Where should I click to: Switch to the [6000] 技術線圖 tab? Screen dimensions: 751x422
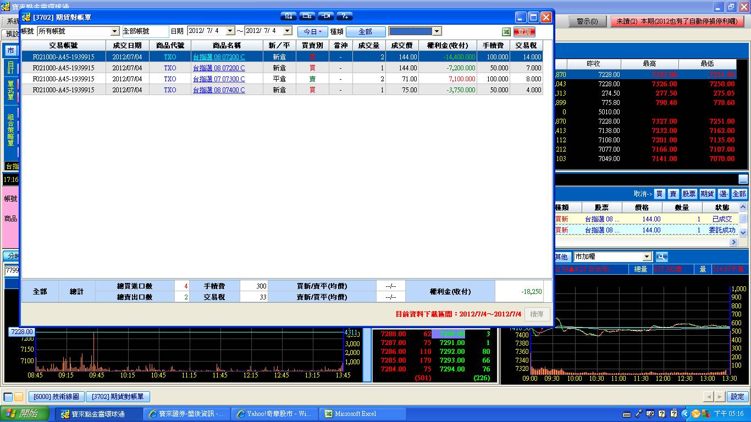pyautogui.click(x=56, y=397)
